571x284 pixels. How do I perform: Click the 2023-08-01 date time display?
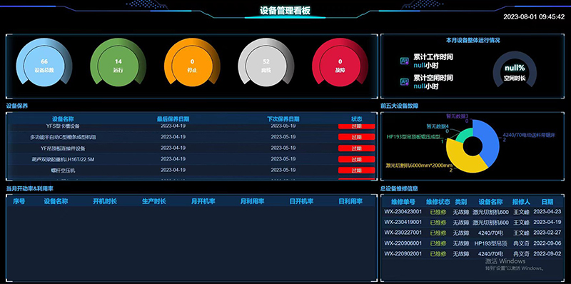[534, 16]
